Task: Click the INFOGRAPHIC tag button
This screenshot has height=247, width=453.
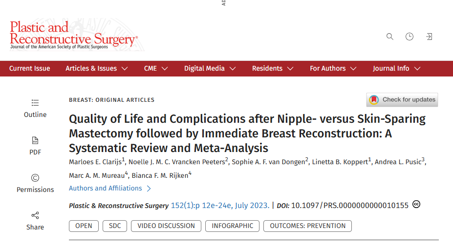Action: click(232, 226)
